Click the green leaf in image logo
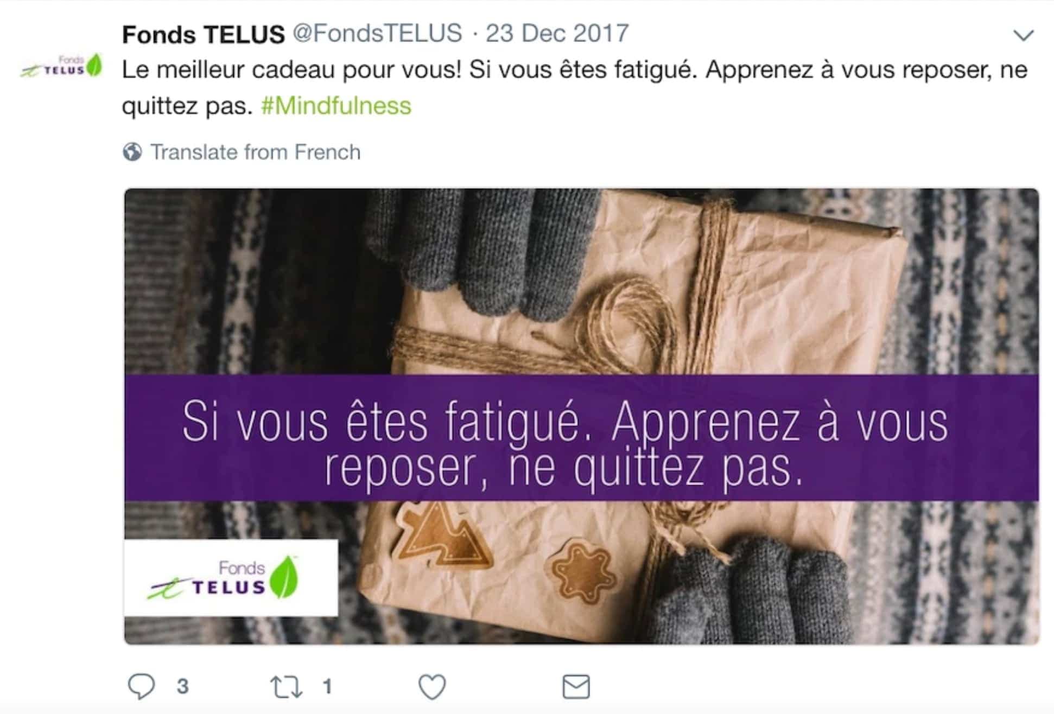 tap(284, 577)
